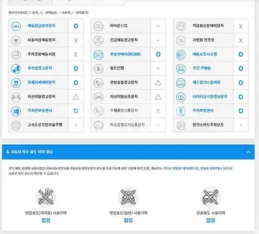Click the triangle status beside 차선이탈경고장치
Screen dimensions: 259x234
coord(76,97)
